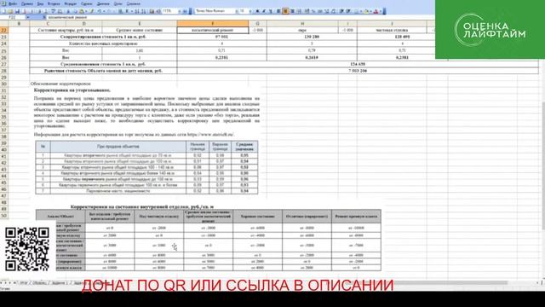Open the Вид menu
The height and width of the screenshot is (307, 545).
point(40,3)
